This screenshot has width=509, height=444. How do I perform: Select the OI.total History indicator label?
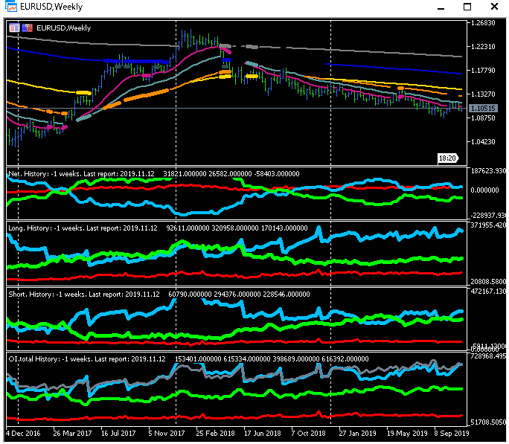click(x=188, y=359)
